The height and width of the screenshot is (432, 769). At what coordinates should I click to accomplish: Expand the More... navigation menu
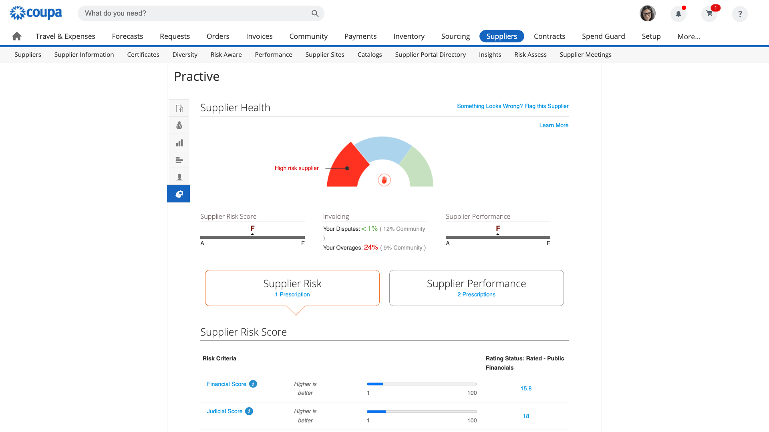tap(688, 36)
